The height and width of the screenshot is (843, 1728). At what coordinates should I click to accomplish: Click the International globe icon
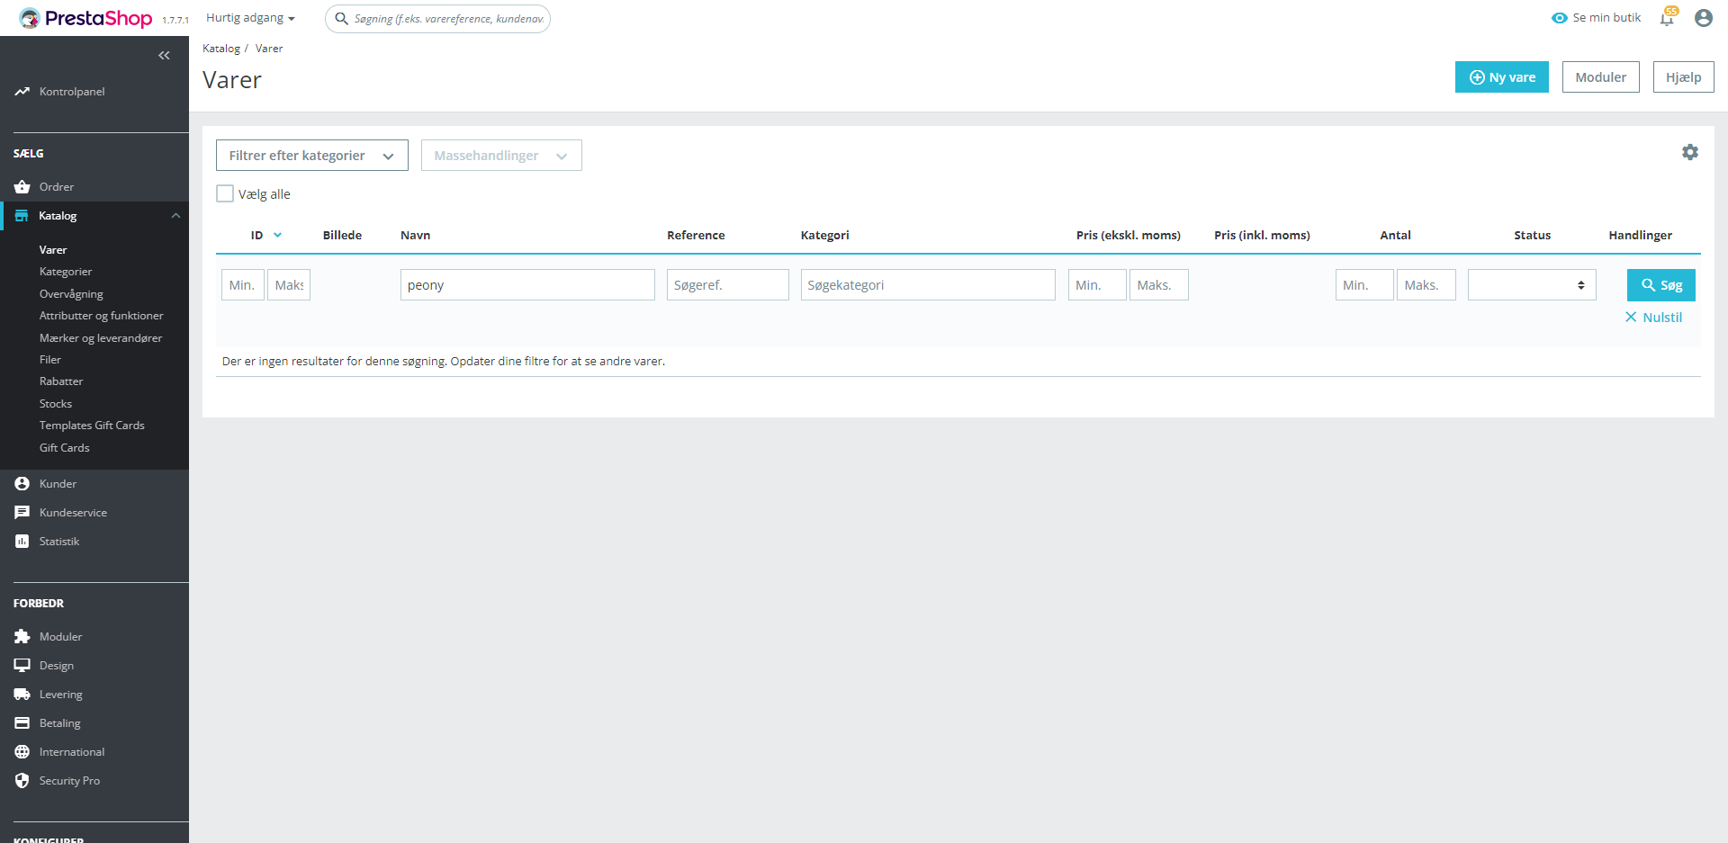[x=22, y=752]
